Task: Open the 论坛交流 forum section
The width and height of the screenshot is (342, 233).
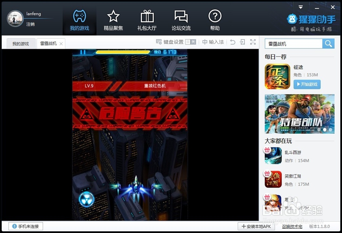Action: [x=181, y=20]
